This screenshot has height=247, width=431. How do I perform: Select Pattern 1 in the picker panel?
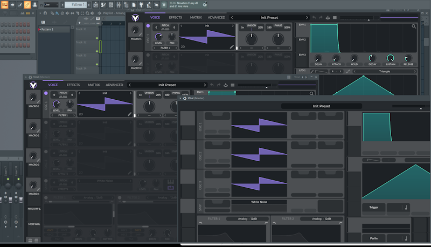pos(54,30)
